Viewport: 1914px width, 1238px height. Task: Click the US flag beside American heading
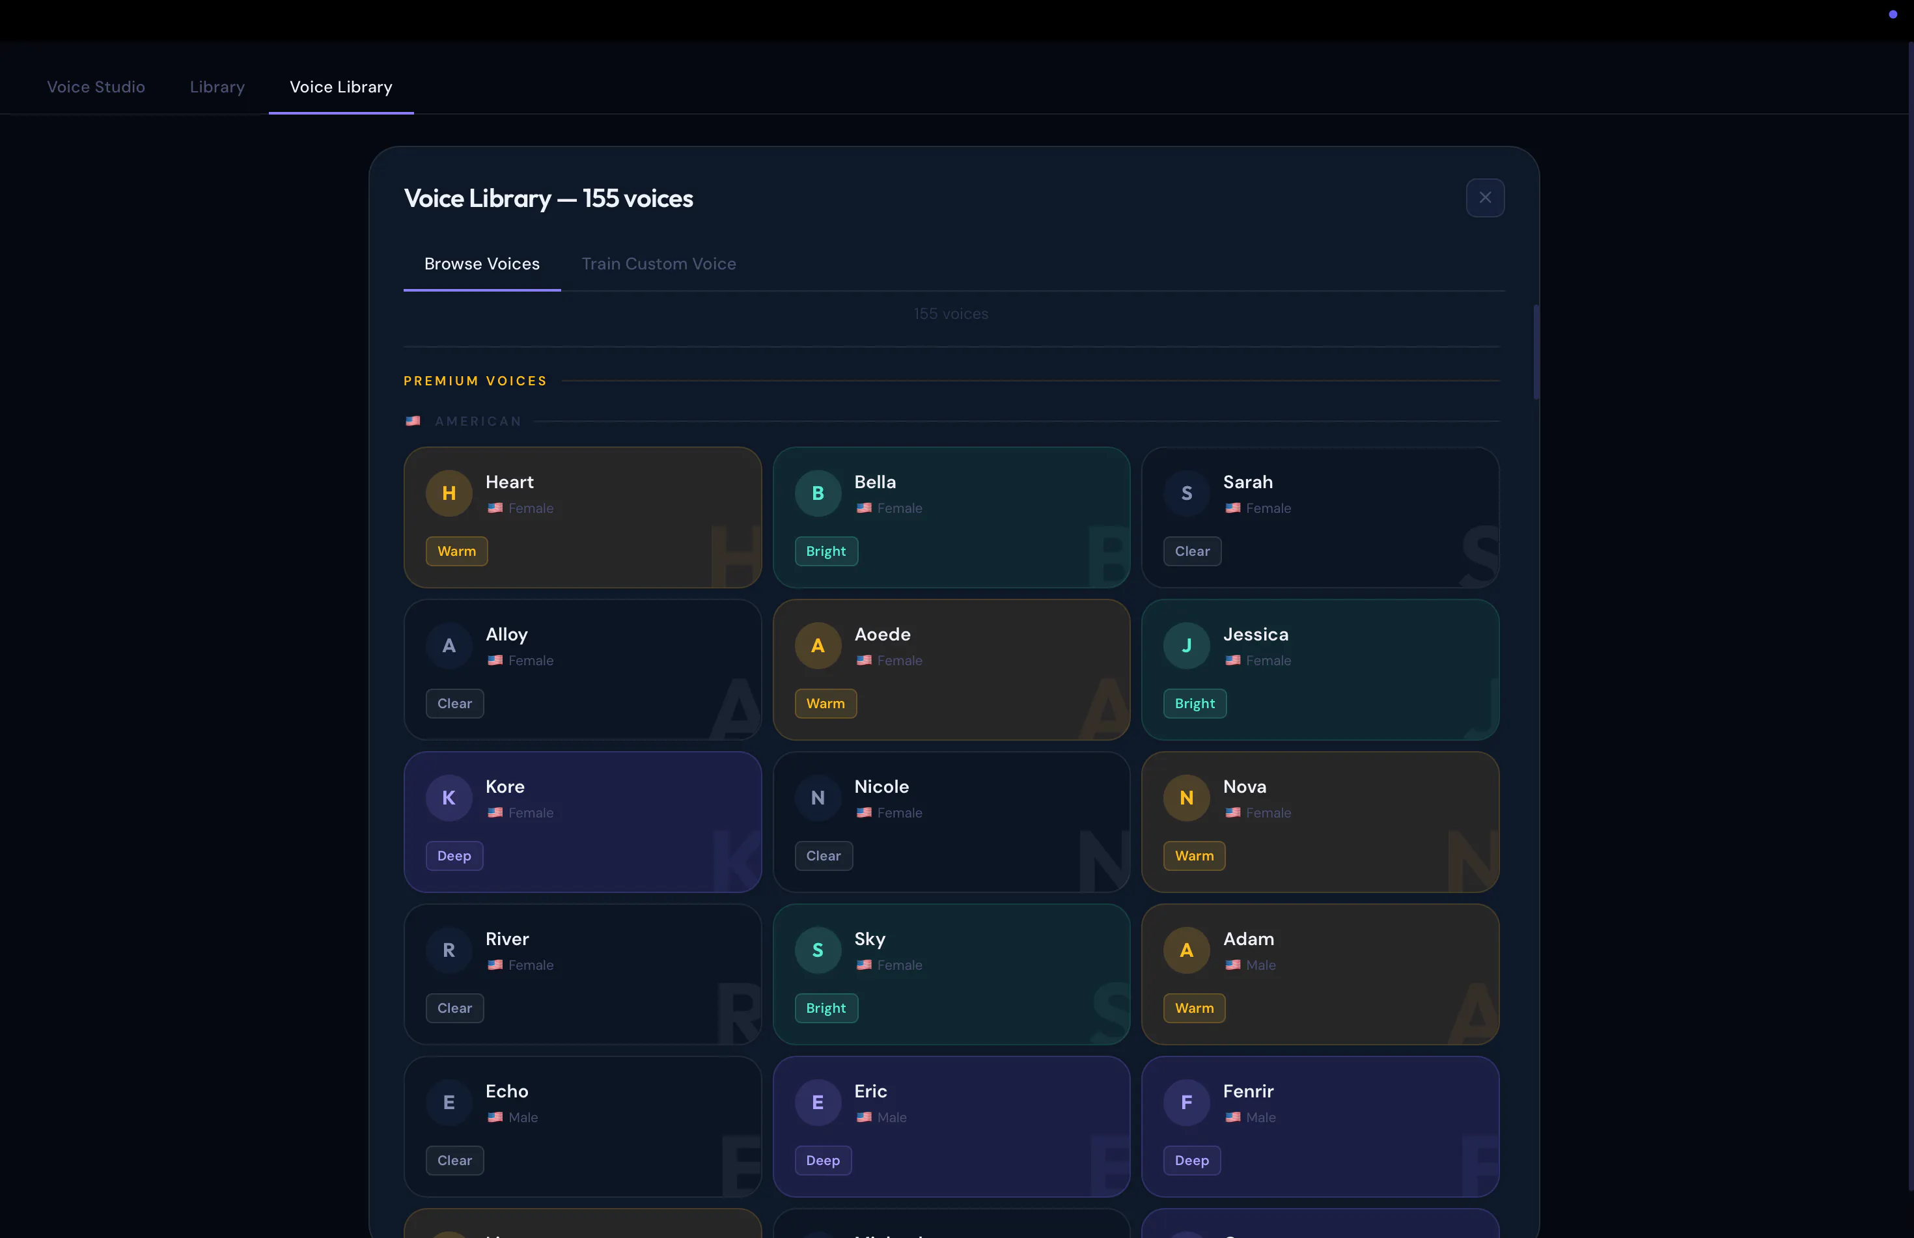pyautogui.click(x=413, y=421)
